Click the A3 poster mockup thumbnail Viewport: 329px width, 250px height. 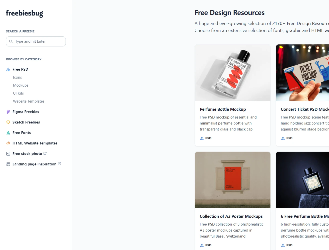(x=232, y=180)
